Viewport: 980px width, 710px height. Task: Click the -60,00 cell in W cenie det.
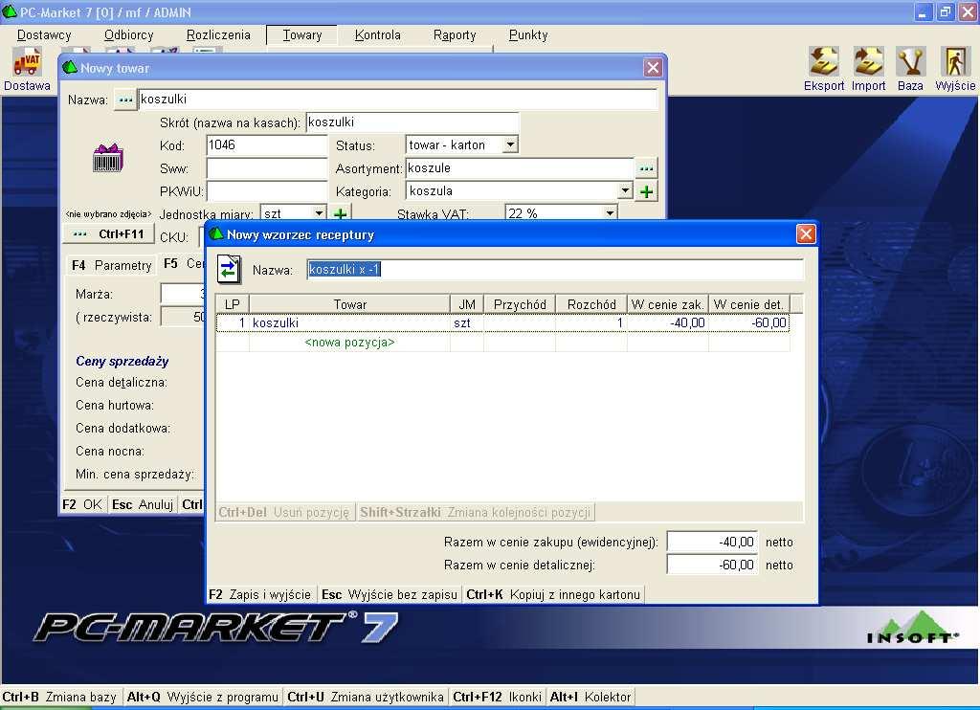(748, 323)
